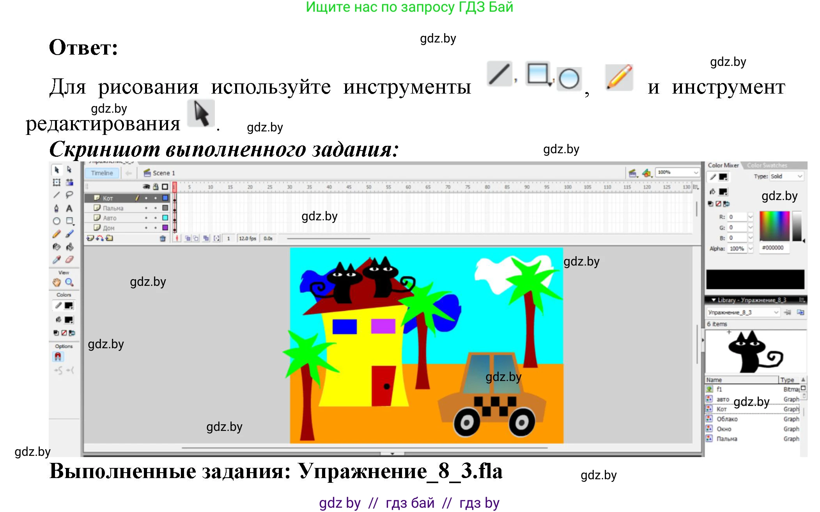Image resolution: width=820 pixels, height=512 pixels.
Task: Click the delete layer trash button
Action: (x=163, y=237)
